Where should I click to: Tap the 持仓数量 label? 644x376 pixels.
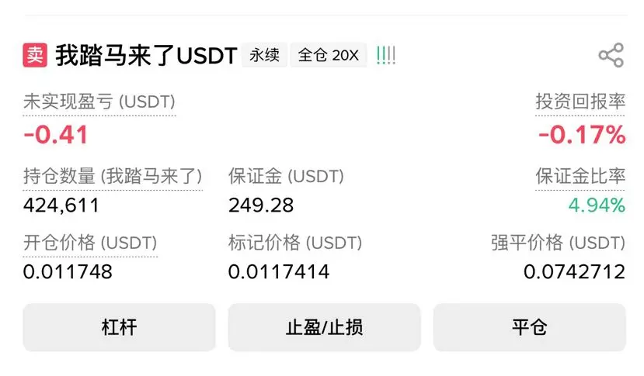tap(113, 176)
